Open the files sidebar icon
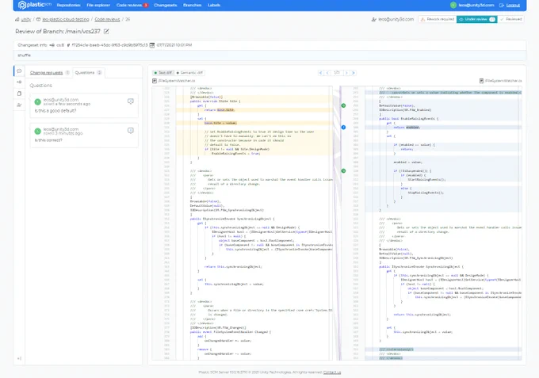The height and width of the screenshot is (378, 539). point(19,94)
